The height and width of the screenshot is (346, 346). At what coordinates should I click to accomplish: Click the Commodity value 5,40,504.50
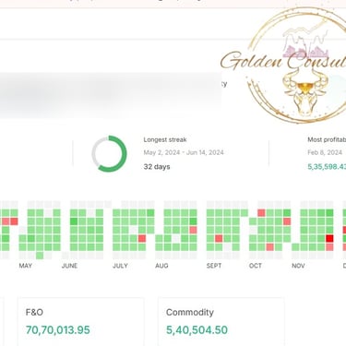197,330
